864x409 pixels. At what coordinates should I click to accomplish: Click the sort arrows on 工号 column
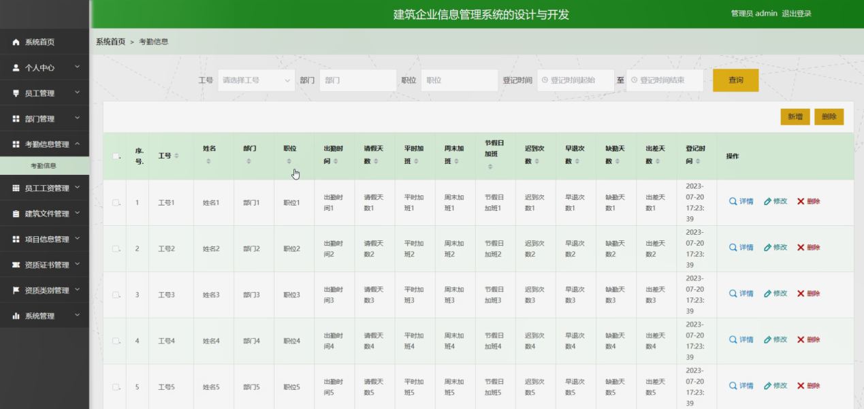click(x=177, y=156)
